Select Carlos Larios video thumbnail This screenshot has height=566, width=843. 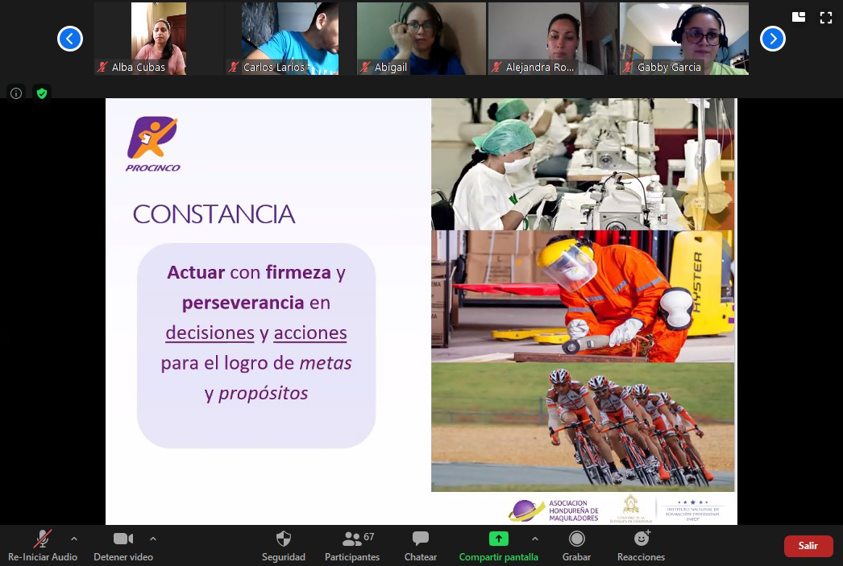(x=290, y=39)
